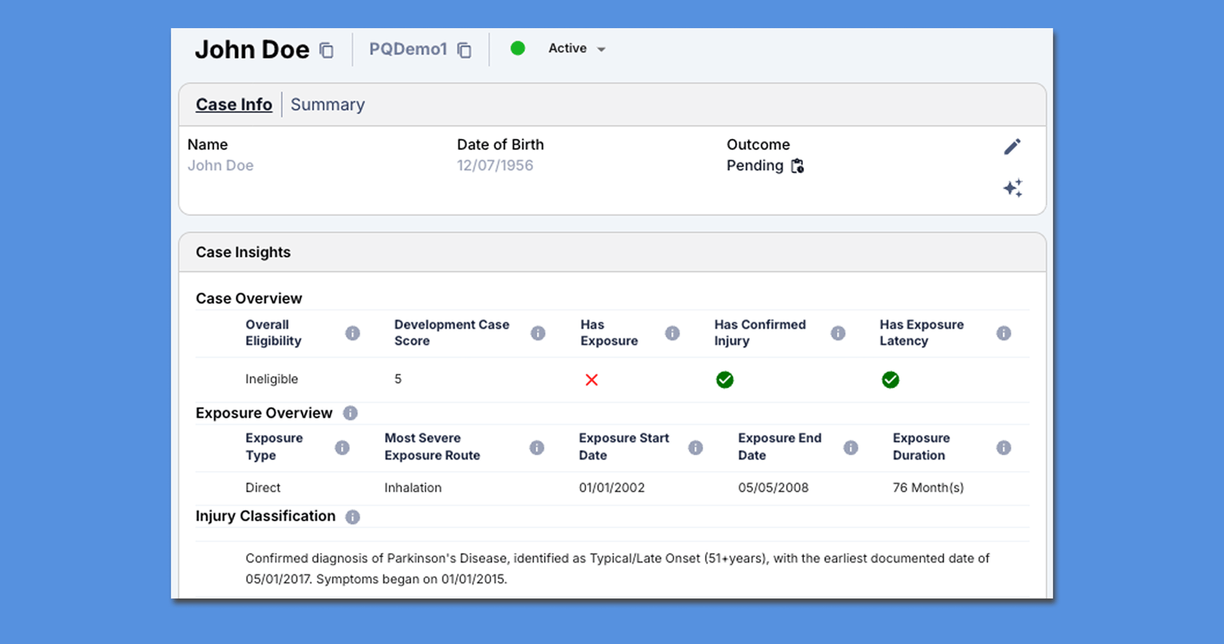The width and height of the screenshot is (1224, 644).
Task: Click the Injury Classification info icon
Action: point(353,517)
